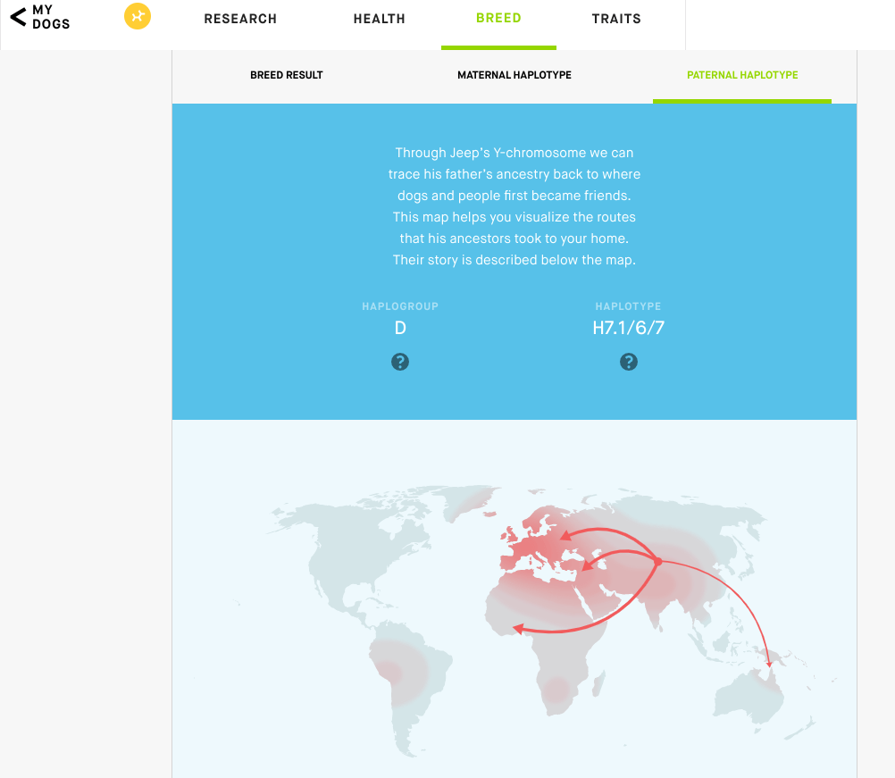
Task: Open the Traits tab
Action: [x=616, y=19]
